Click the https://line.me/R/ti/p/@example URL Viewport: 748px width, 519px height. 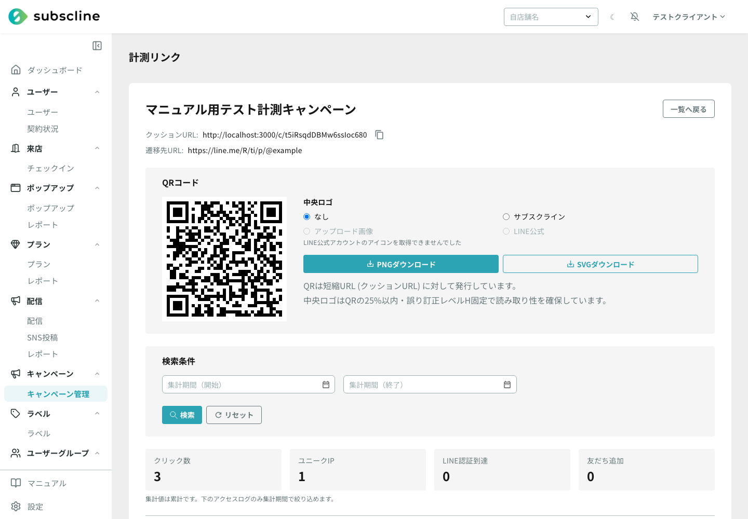pos(245,151)
